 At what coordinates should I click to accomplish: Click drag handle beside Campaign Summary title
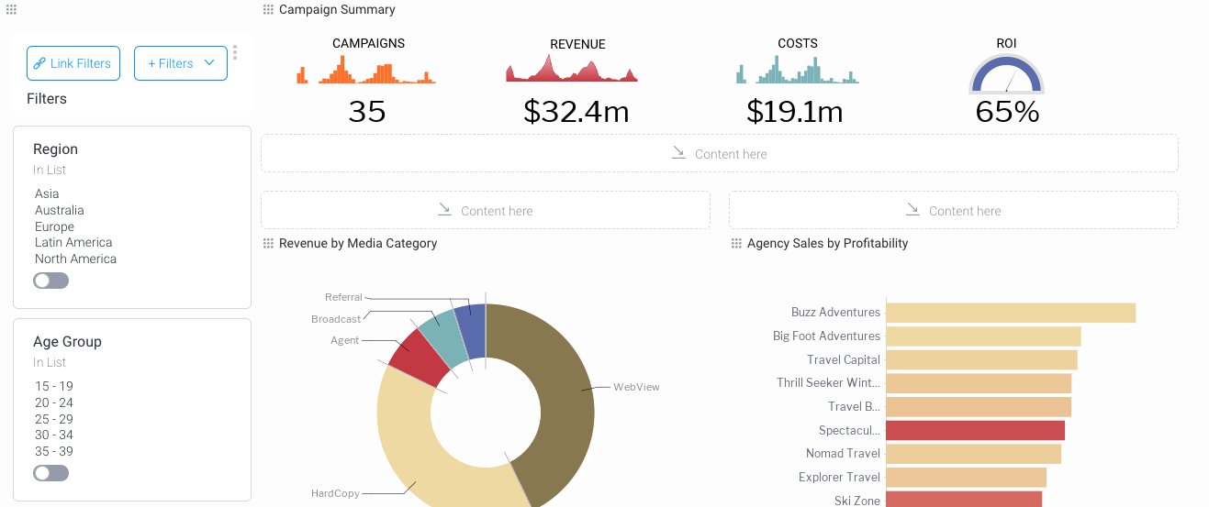click(x=268, y=10)
